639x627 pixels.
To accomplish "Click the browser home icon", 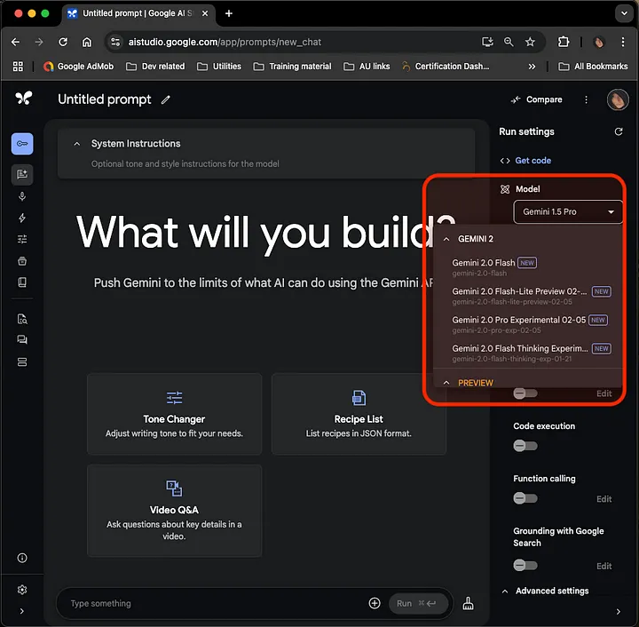I will [x=87, y=42].
